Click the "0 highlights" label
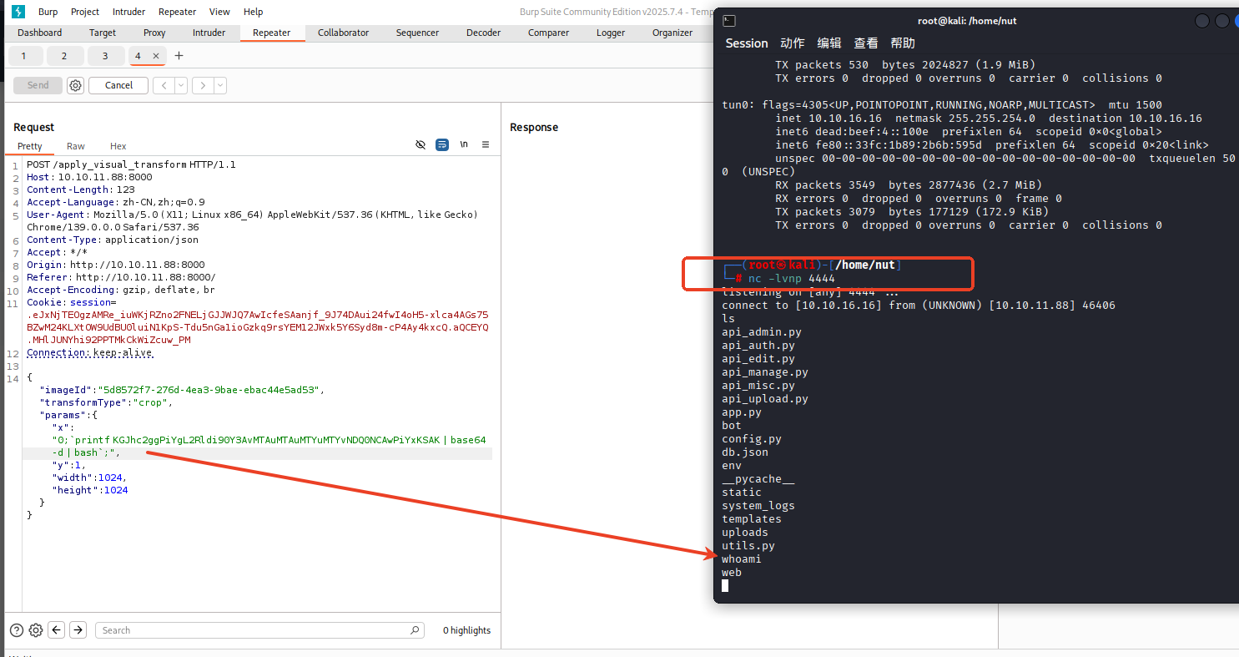The width and height of the screenshot is (1239, 657). tap(466, 630)
